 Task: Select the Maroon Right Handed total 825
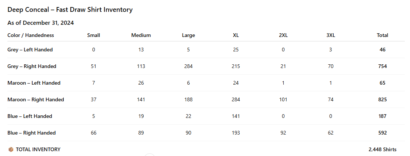(383, 100)
